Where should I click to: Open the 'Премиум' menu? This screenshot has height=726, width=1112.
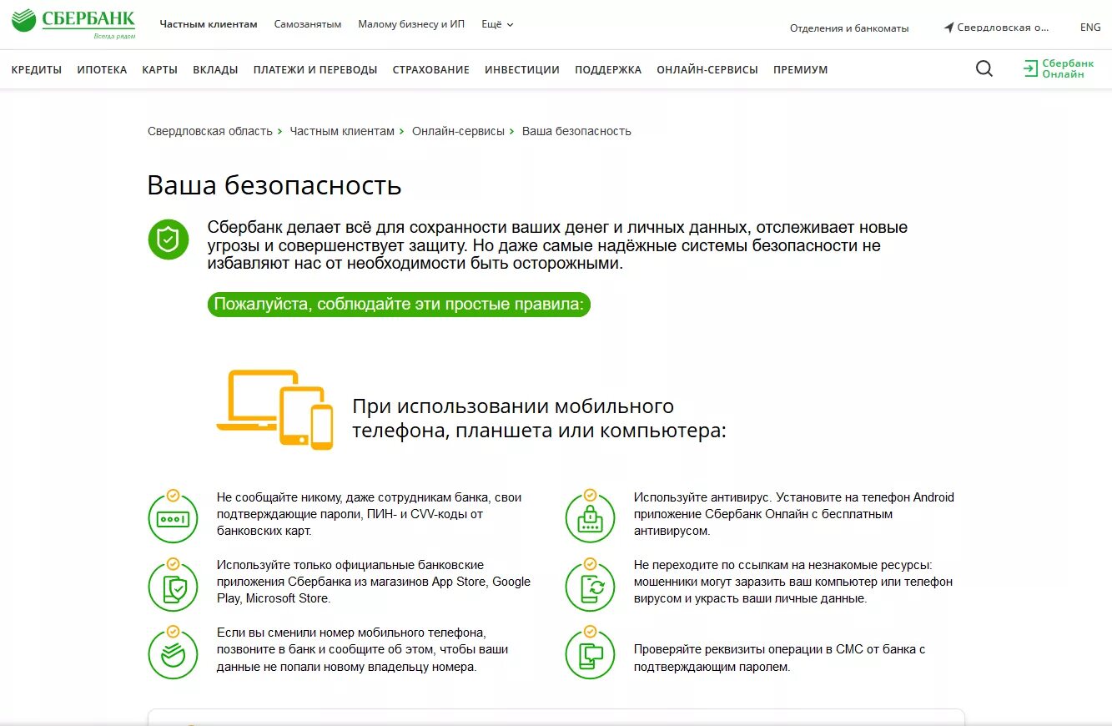pos(801,70)
